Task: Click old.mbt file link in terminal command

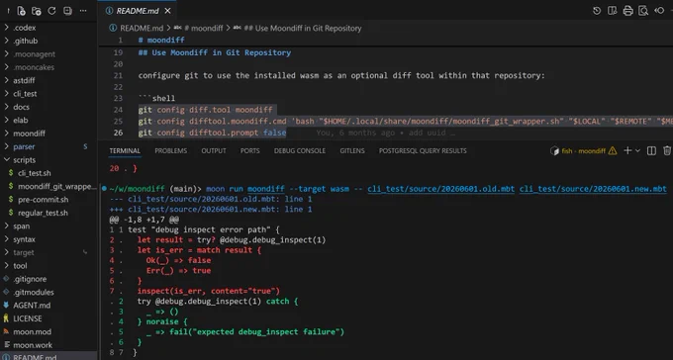Action: (440, 189)
